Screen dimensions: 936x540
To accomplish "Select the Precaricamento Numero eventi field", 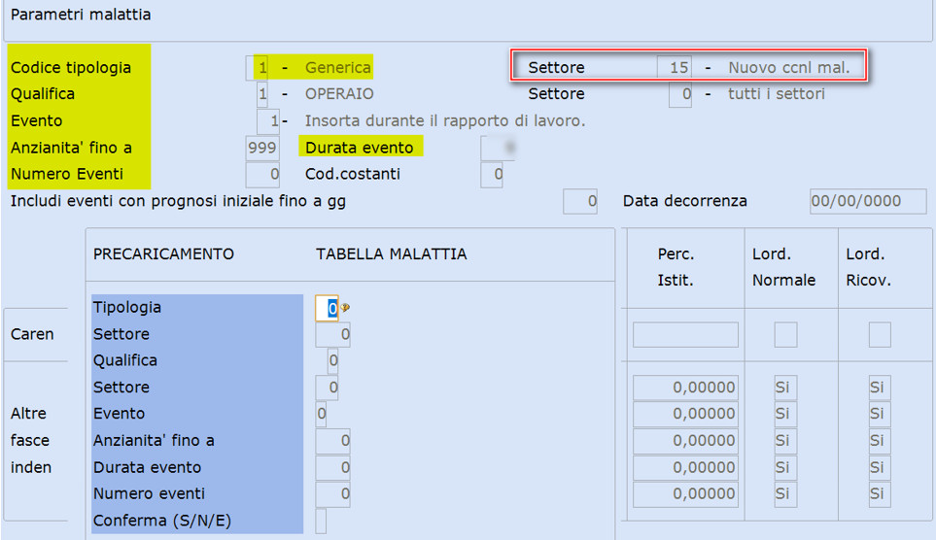I will coord(332,494).
